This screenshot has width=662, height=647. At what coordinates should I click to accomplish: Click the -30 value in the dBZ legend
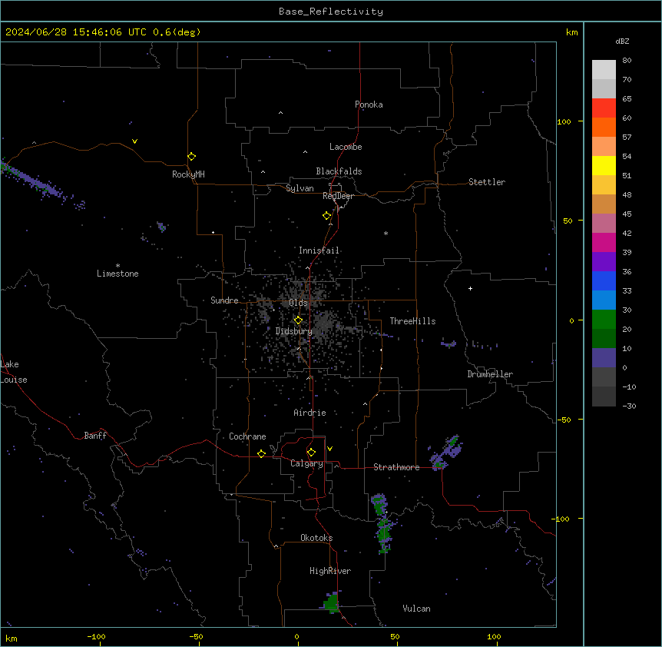(629, 406)
